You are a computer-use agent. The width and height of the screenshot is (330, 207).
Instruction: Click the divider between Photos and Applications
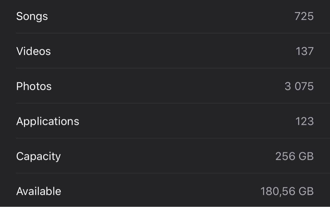173,103
